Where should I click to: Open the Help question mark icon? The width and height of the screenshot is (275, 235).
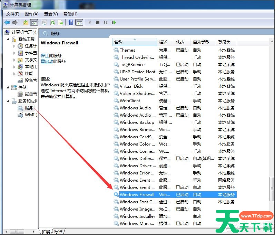[x=71, y=22]
